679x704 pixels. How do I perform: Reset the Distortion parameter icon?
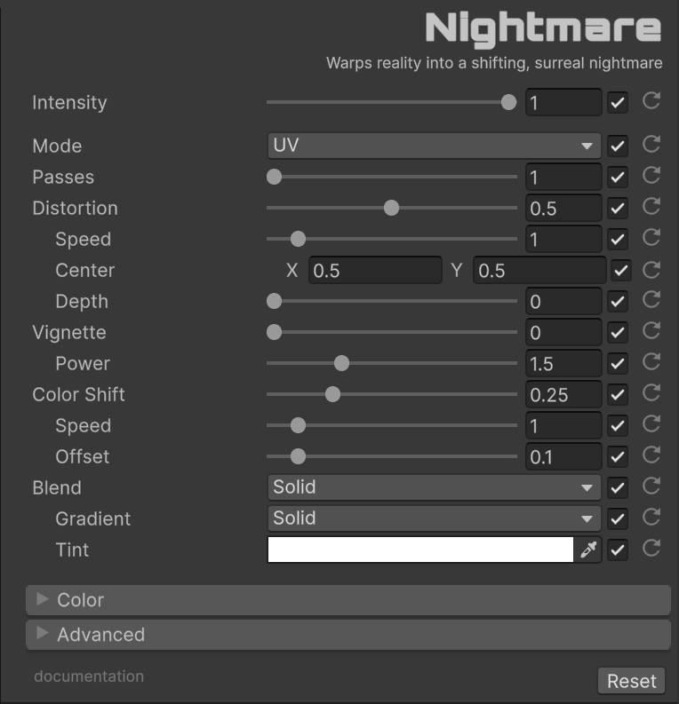coord(651,207)
